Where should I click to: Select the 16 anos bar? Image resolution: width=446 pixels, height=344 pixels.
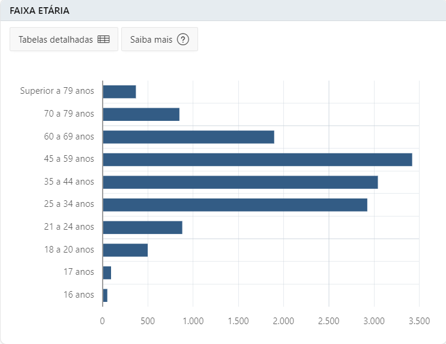click(x=105, y=295)
